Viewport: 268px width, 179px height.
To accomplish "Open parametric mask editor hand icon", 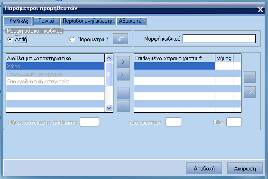I will tap(120, 39).
